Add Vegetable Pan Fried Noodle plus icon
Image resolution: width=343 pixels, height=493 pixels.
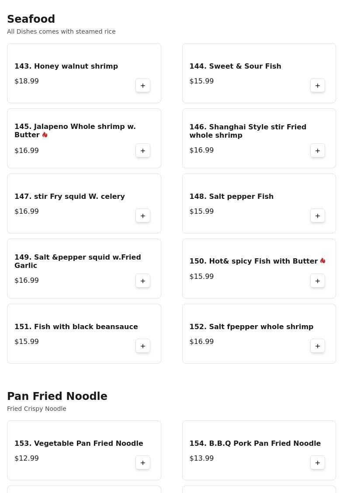pyautogui.click(x=143, y=462)
